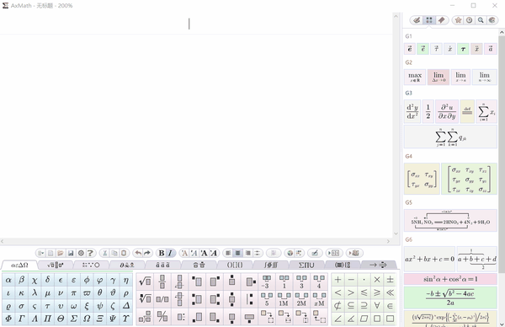Click the save file icon
The height and width of the screenshot is (327, 505).
click(71, 253)
